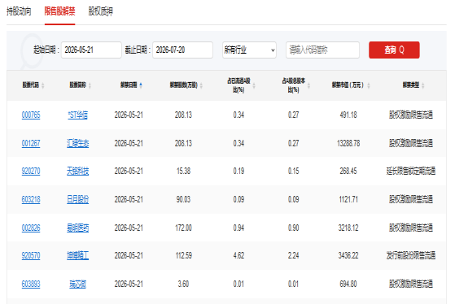Select the 解禁市值(万元) column header text
The width and height of the screenshot is (455, 304).
pos(348,85)
